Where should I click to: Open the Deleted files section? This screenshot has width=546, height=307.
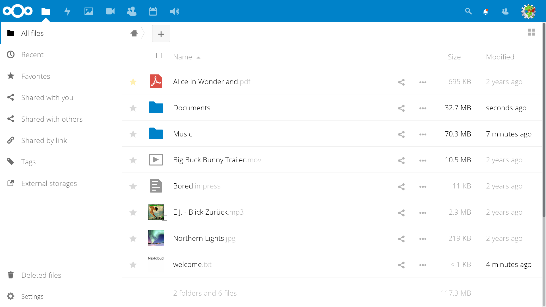(x=41, y=275)
